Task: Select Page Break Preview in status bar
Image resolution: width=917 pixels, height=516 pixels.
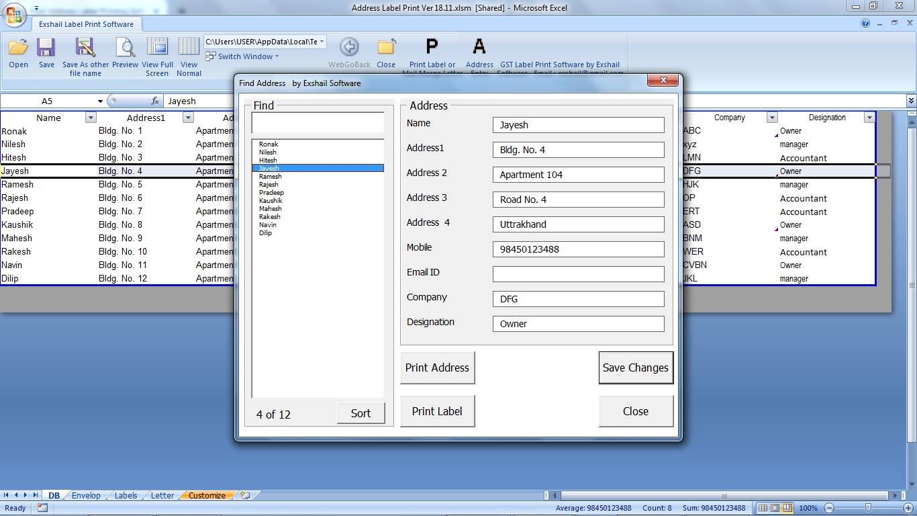Action: [x=787, y=508]
